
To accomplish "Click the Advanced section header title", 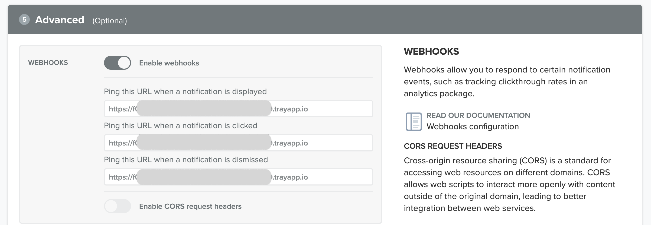I will pyautogui.click(x=60, y=20).
